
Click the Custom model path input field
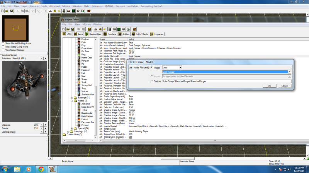pyautogui.click(x=227, y=81)
